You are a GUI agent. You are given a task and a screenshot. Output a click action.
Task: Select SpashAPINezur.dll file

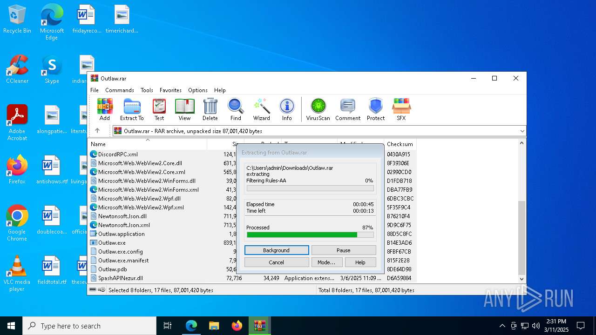(121, 278)
